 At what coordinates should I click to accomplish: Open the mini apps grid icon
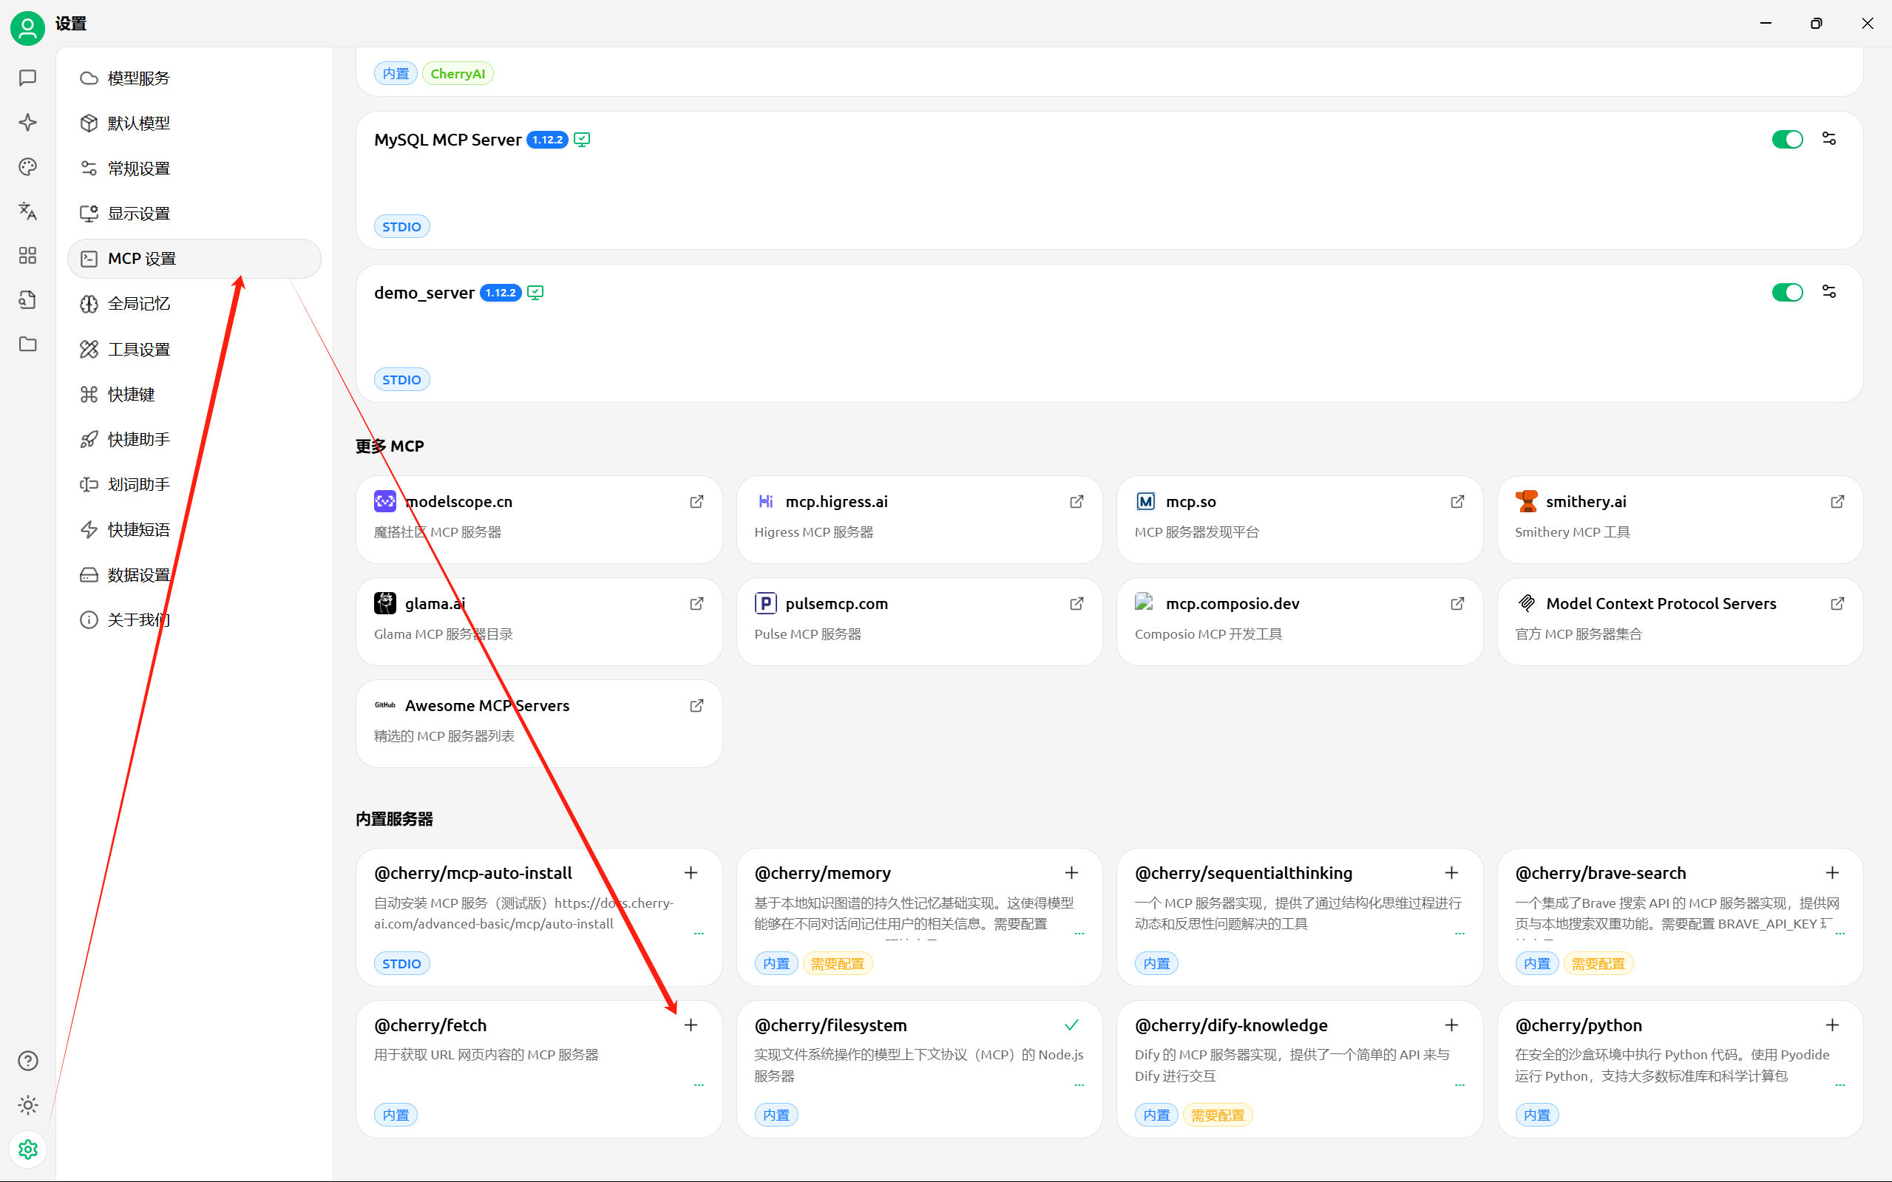[27, 256]
